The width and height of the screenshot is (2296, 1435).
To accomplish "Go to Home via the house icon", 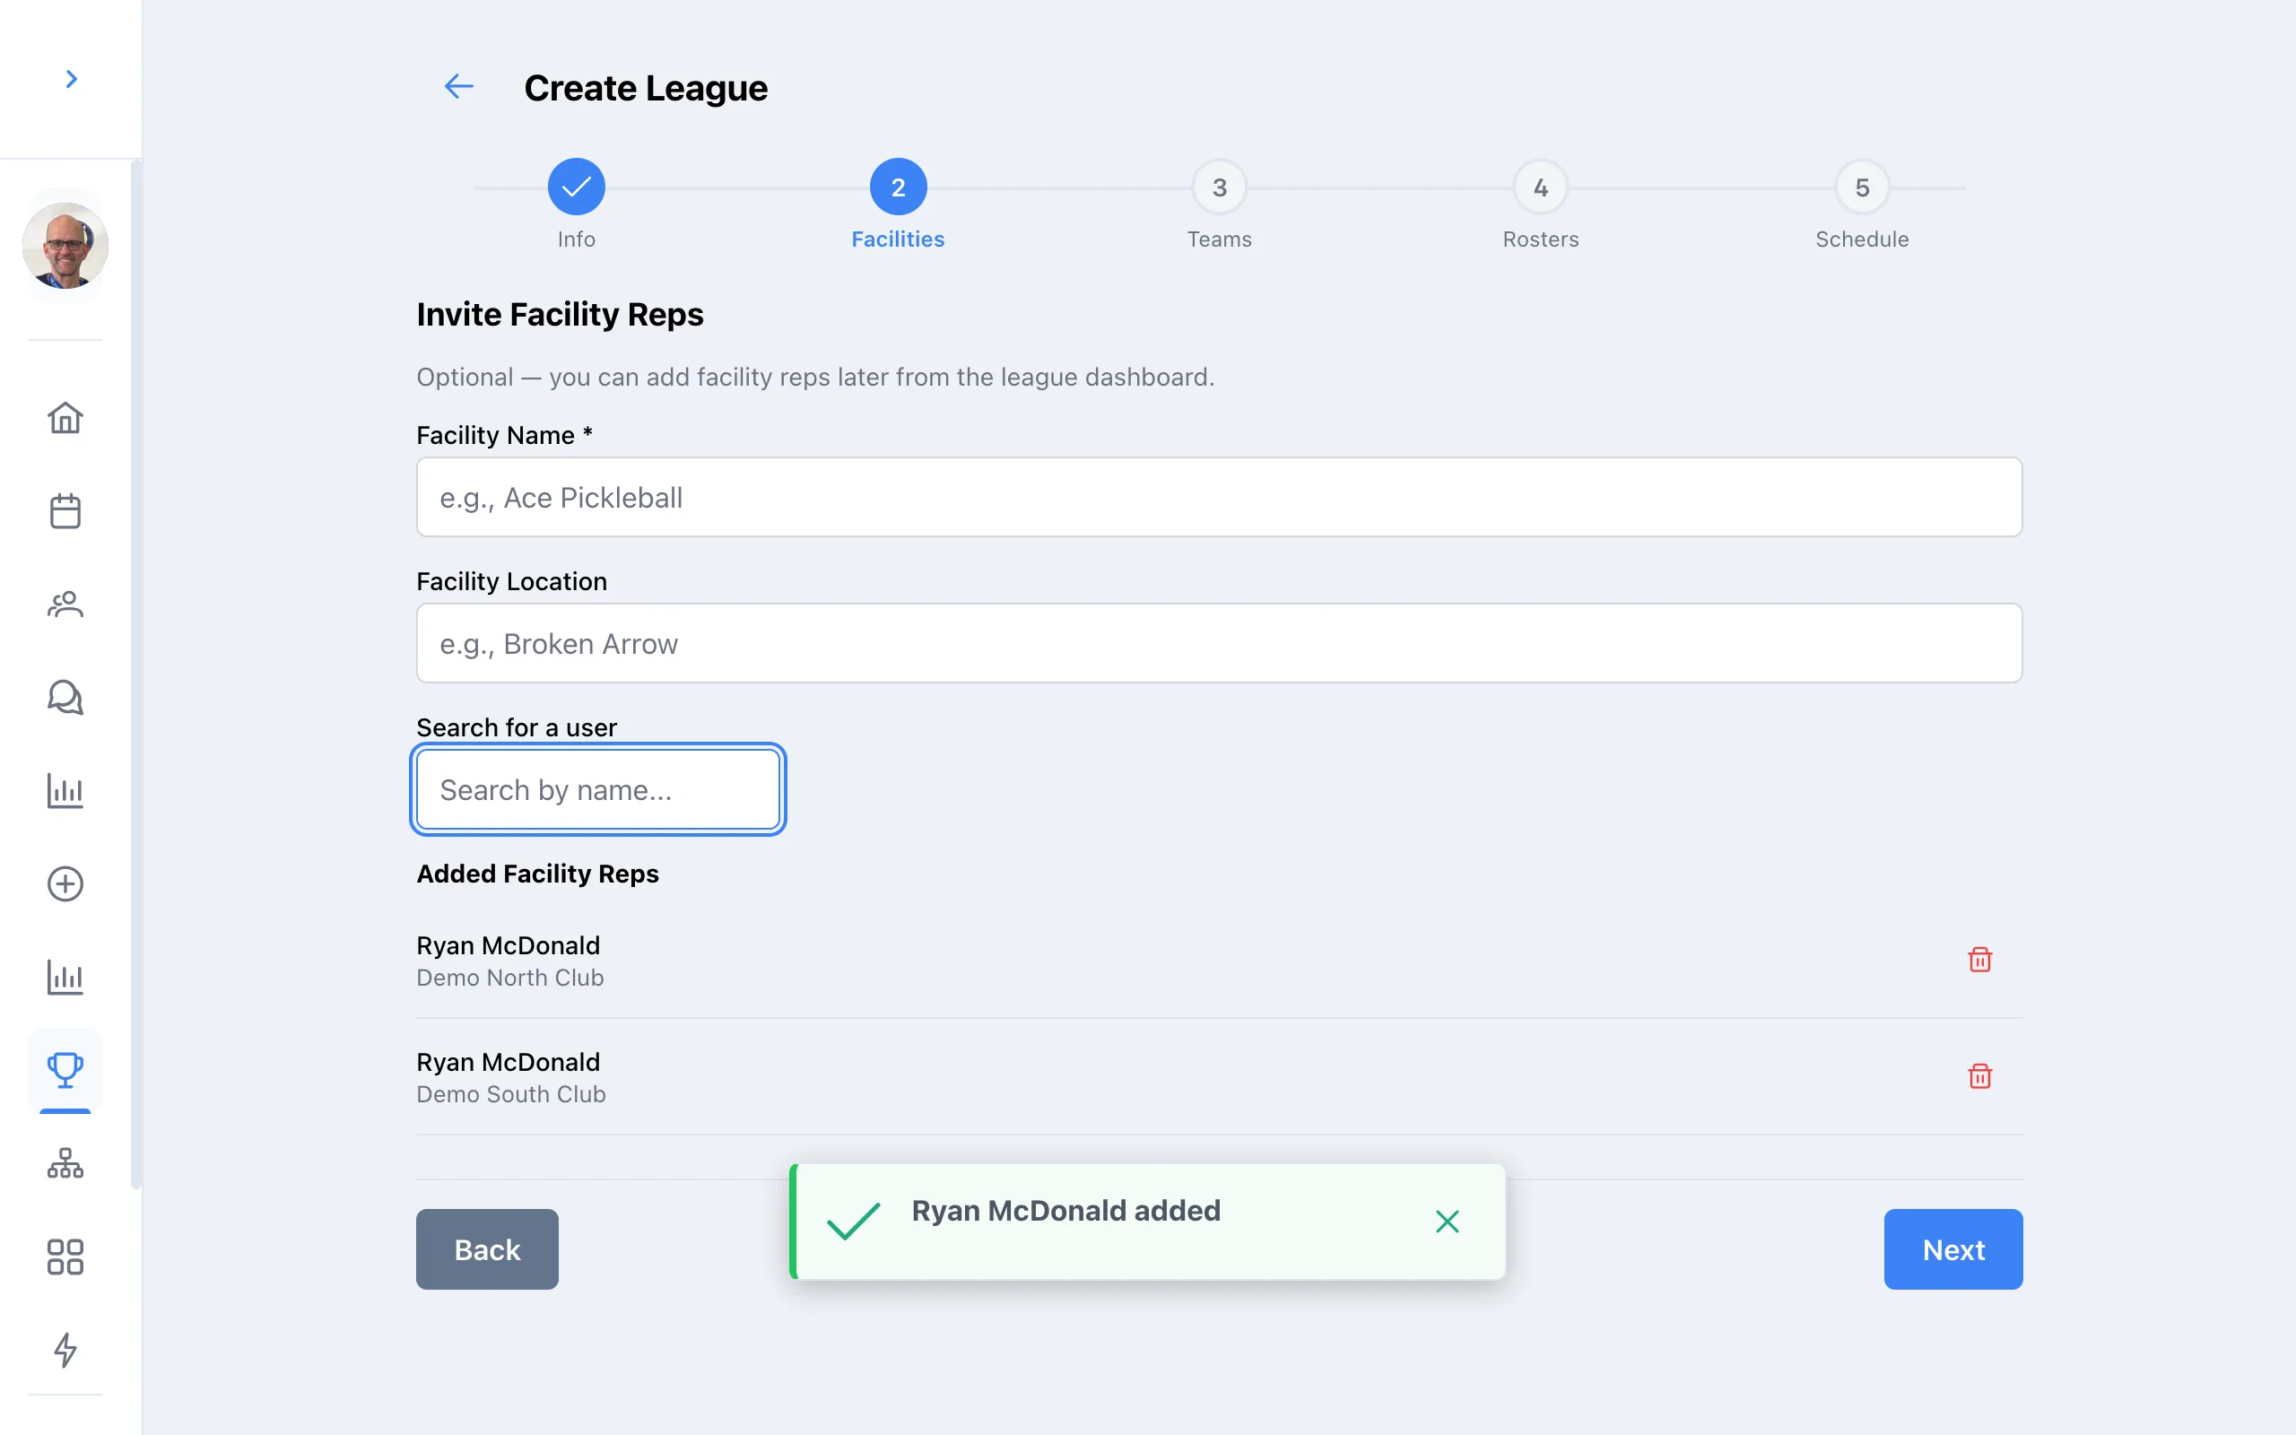I will (65, 418).
